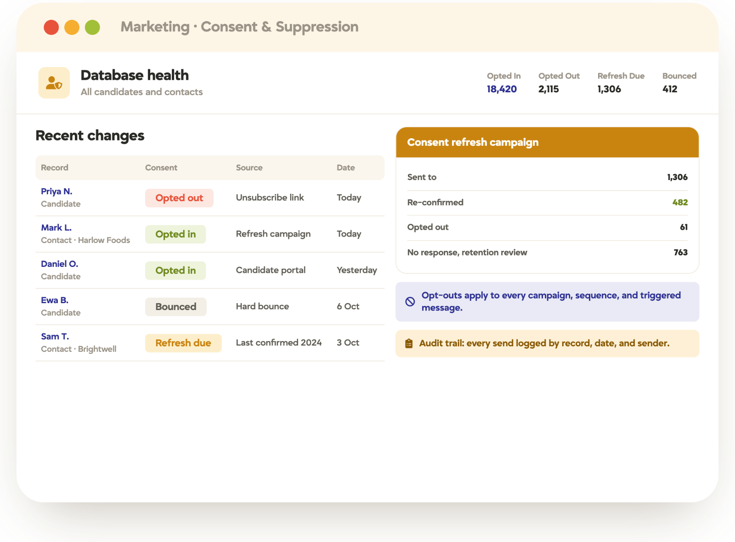735x542 pixels.
Task: Click the Opted Out count 2,115
Action: (x=548, y=89)
